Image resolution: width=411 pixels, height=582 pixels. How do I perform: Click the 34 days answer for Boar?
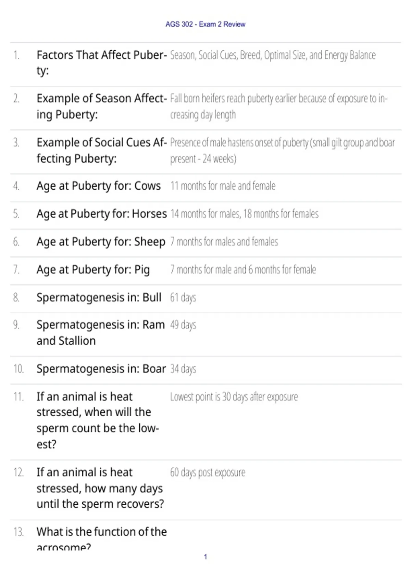(x=183, y=369)
